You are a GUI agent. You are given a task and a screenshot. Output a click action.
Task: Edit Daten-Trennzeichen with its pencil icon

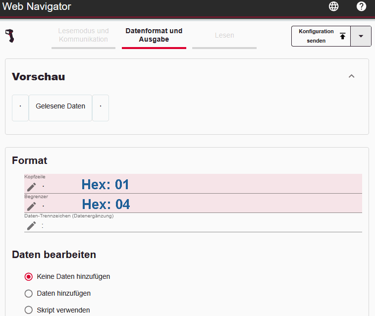click(32, 225)
